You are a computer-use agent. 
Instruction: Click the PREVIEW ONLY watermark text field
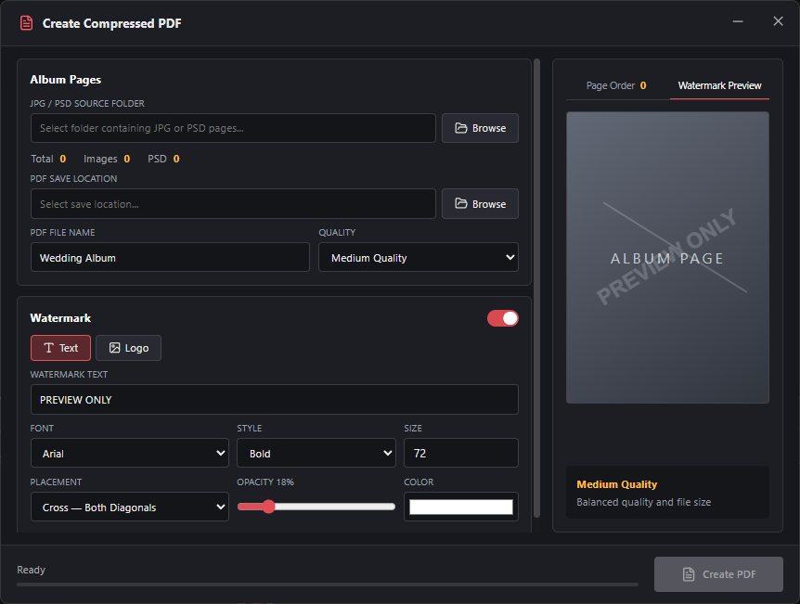pos(275,400)
